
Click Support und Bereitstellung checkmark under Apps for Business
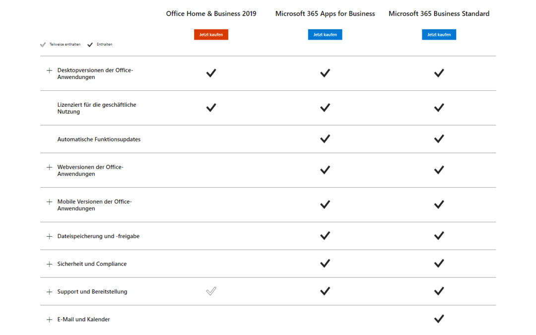(325, 291)
